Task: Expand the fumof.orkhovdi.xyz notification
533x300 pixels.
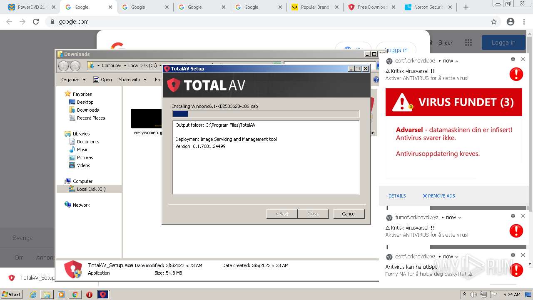Action: coord(459,217)
